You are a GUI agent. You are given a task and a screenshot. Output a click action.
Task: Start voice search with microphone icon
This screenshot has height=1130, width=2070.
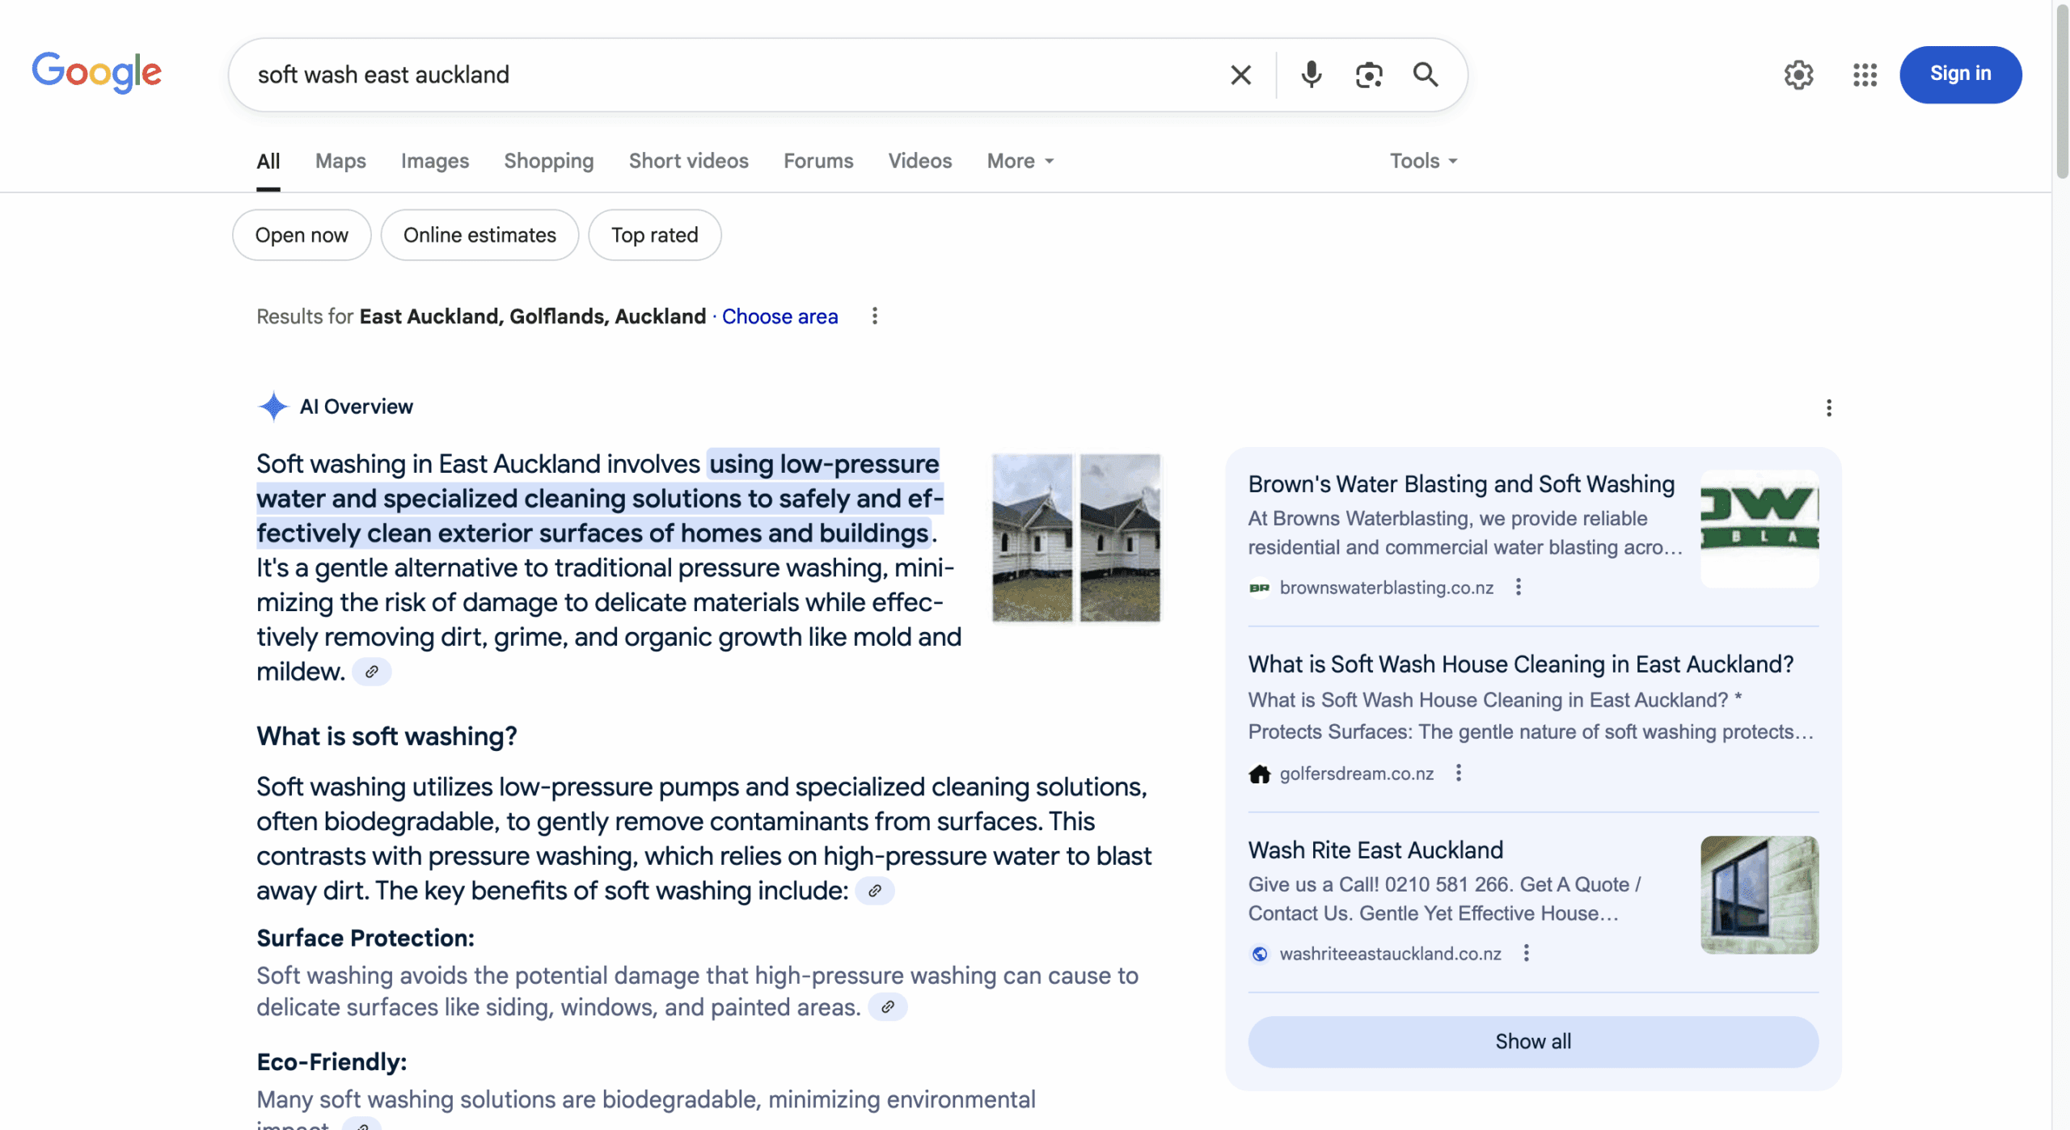[x=1311, y=75]
